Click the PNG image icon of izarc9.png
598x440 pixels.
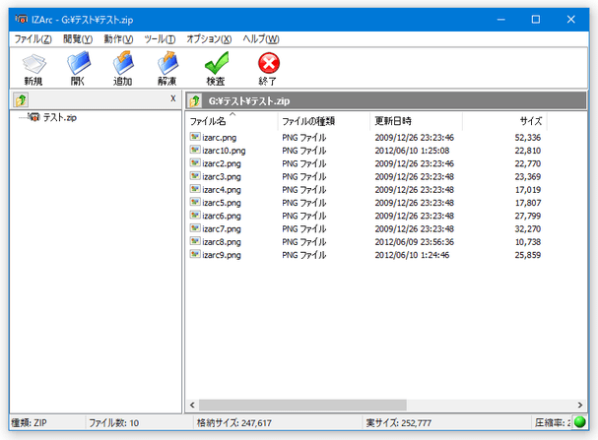pos(195,254)
